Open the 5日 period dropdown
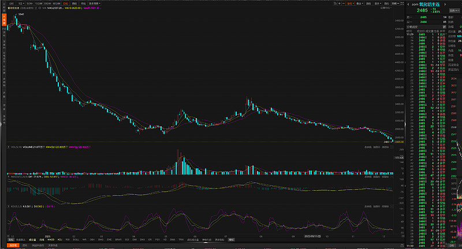Viewport: 462px width, 249px height. click(x=21, y=3)
